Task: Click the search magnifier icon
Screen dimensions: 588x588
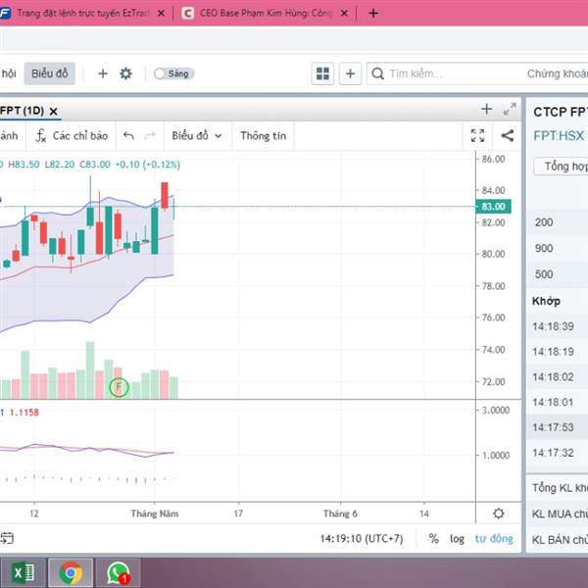Action: [x=377, y=73]
